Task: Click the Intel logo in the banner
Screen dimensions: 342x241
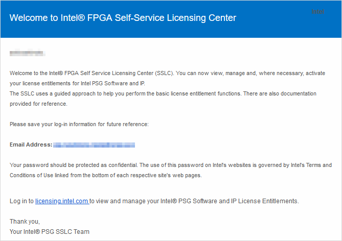Action: 317,12
